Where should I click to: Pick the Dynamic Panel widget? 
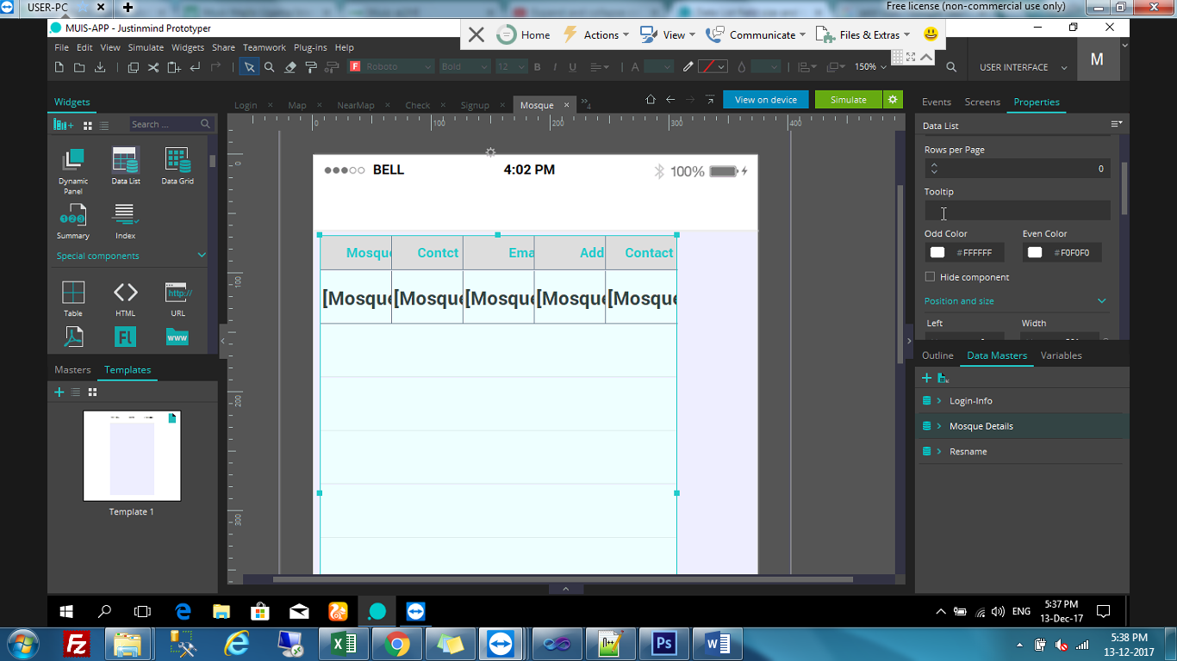tap(73, 165)
